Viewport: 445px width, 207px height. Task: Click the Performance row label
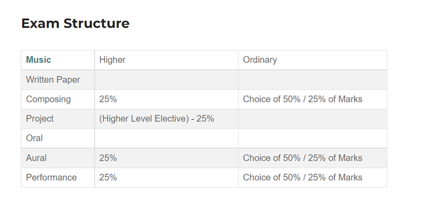point(51,178)
